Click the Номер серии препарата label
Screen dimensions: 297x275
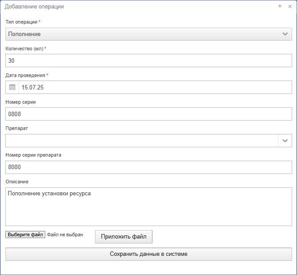point(33,155)
